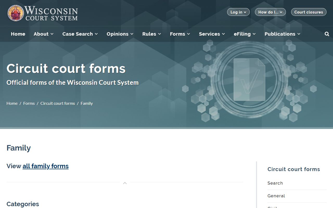Click the Court closures button
The height and width of the screenshot is (208, 333).
coord(309,12)
